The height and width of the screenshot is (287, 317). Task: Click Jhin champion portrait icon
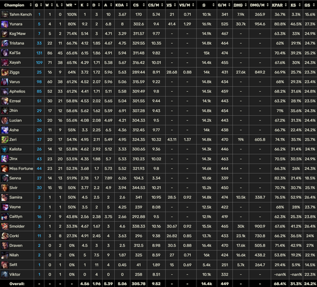(x=4, y=111)
